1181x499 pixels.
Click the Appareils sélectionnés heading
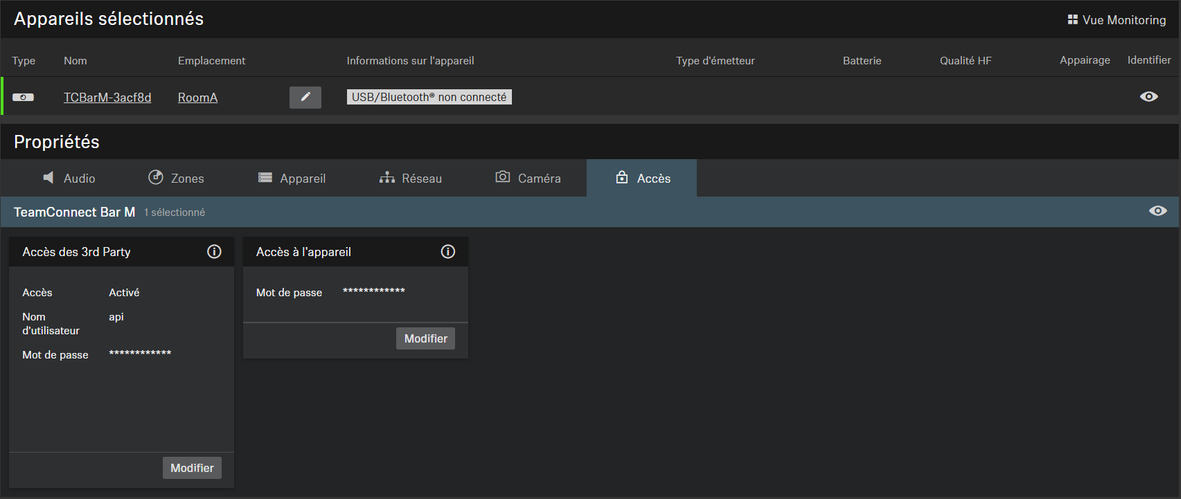[109, 19]
